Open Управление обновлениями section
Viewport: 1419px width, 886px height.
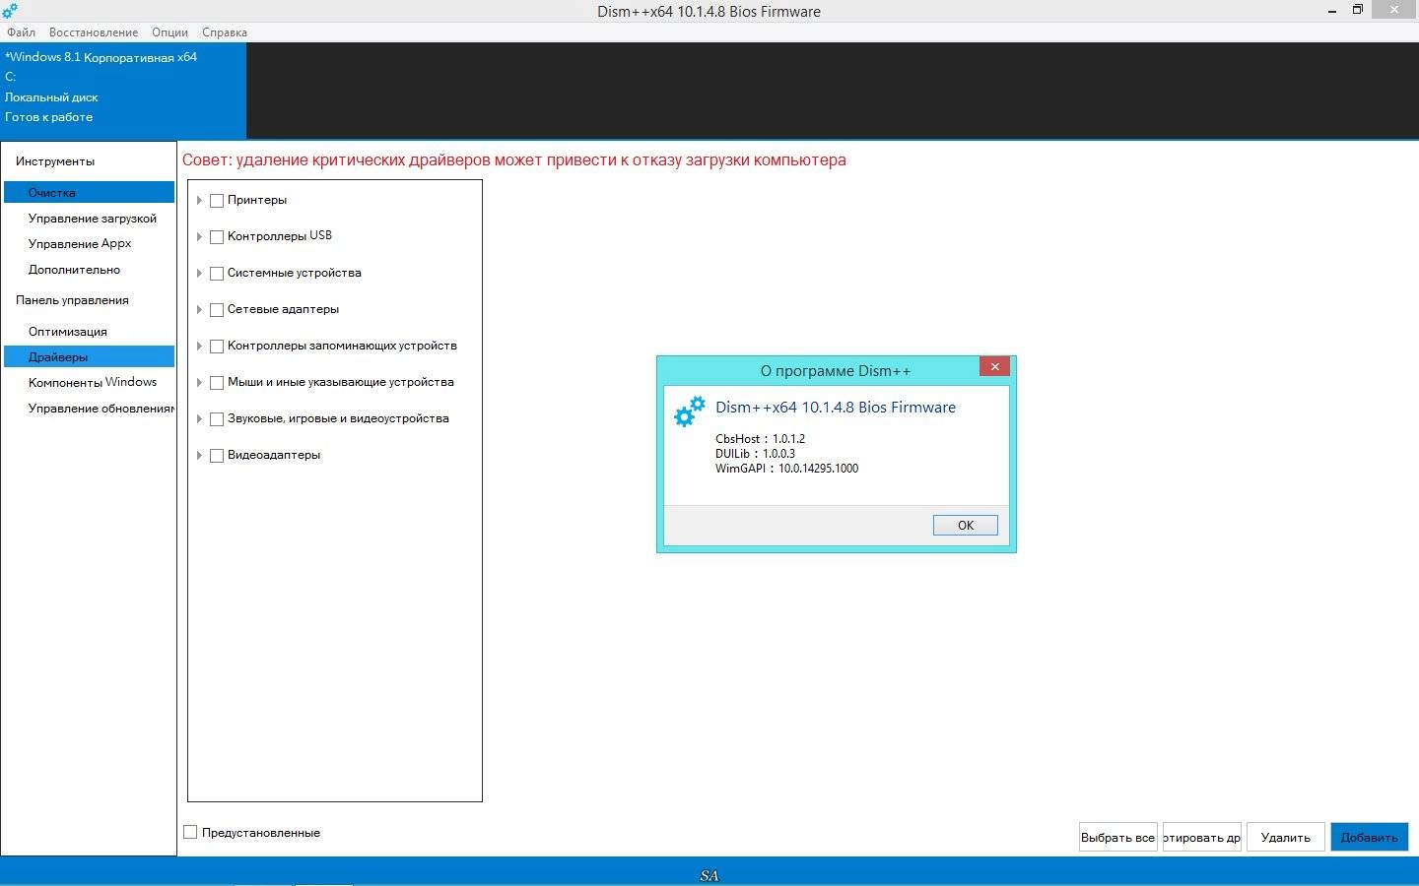(89, 409)
